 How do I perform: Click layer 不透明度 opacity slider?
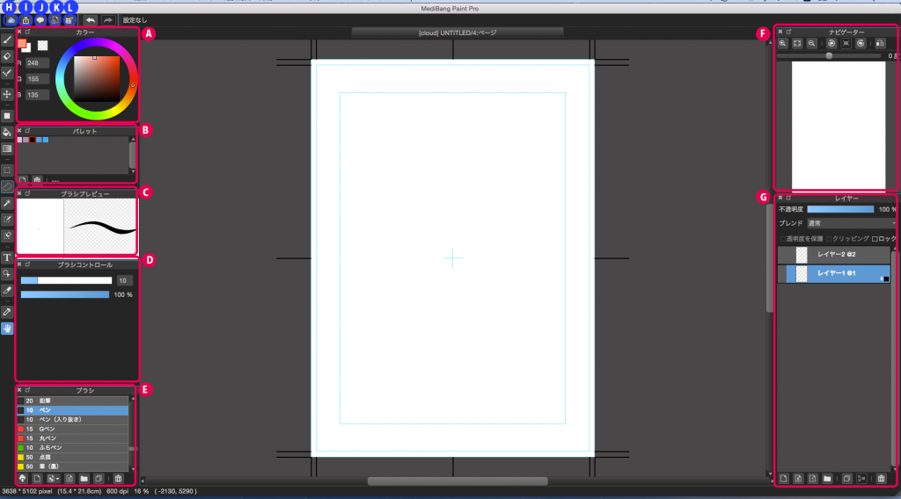tap(840, 209)
